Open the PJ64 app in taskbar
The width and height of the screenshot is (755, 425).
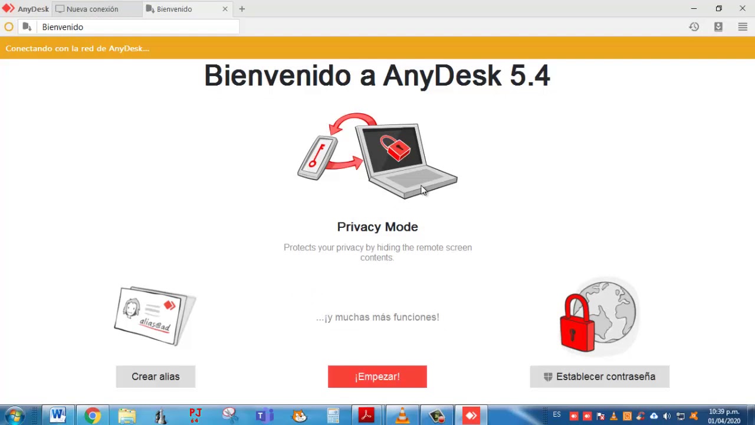point(195,416)
